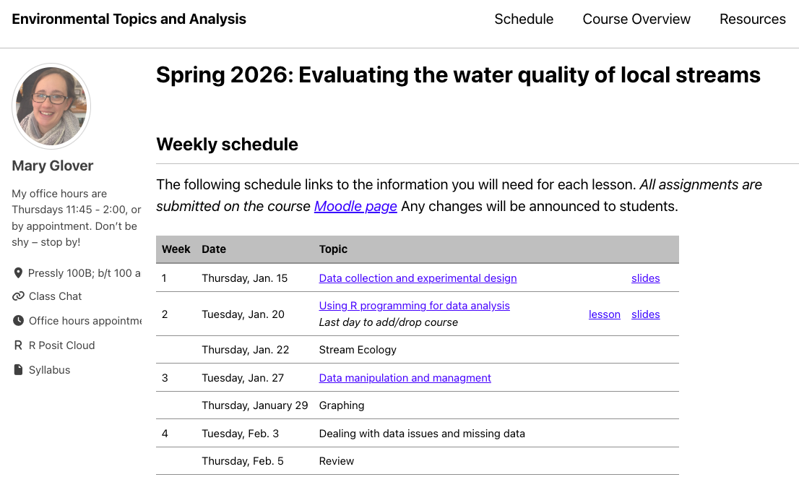Click the R icon beside R Posit Cloud
The height and width of the screenshot is (477, 799).
18,345
